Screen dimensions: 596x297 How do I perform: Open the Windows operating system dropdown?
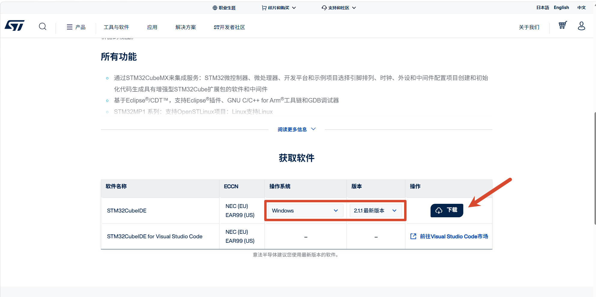tap(305, 210)
